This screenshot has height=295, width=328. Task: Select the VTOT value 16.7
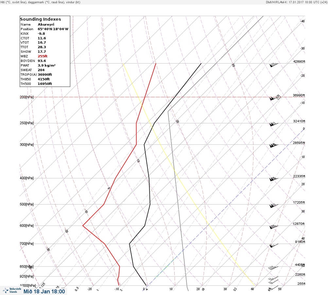coord(42,42)
